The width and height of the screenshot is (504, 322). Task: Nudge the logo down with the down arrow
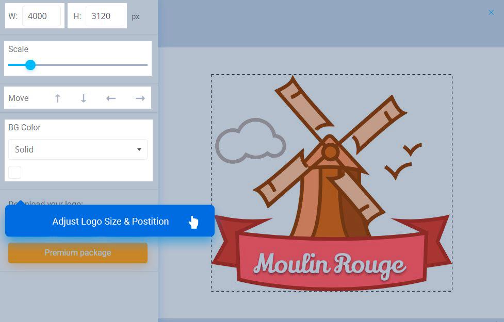point(84,98)
